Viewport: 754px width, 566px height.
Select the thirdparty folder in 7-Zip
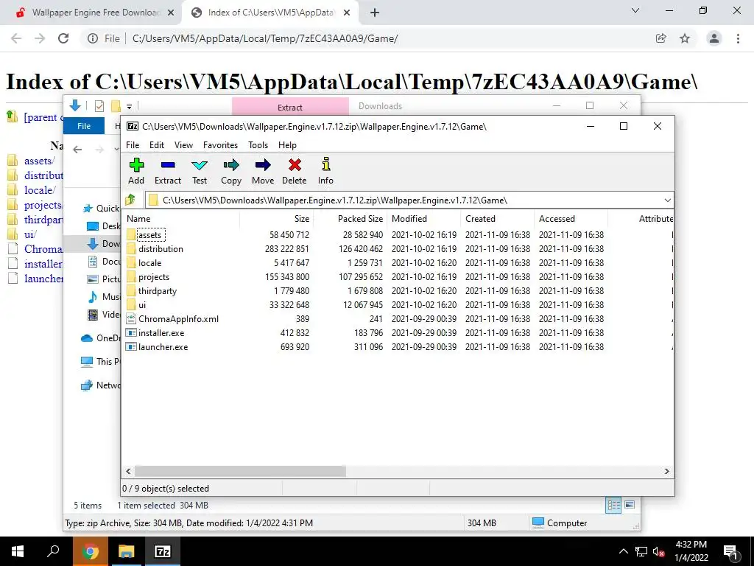click(158, 290)
